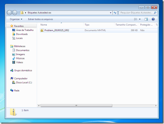Open the Vídeos library

pyautogui.click(x=20, y=62)
